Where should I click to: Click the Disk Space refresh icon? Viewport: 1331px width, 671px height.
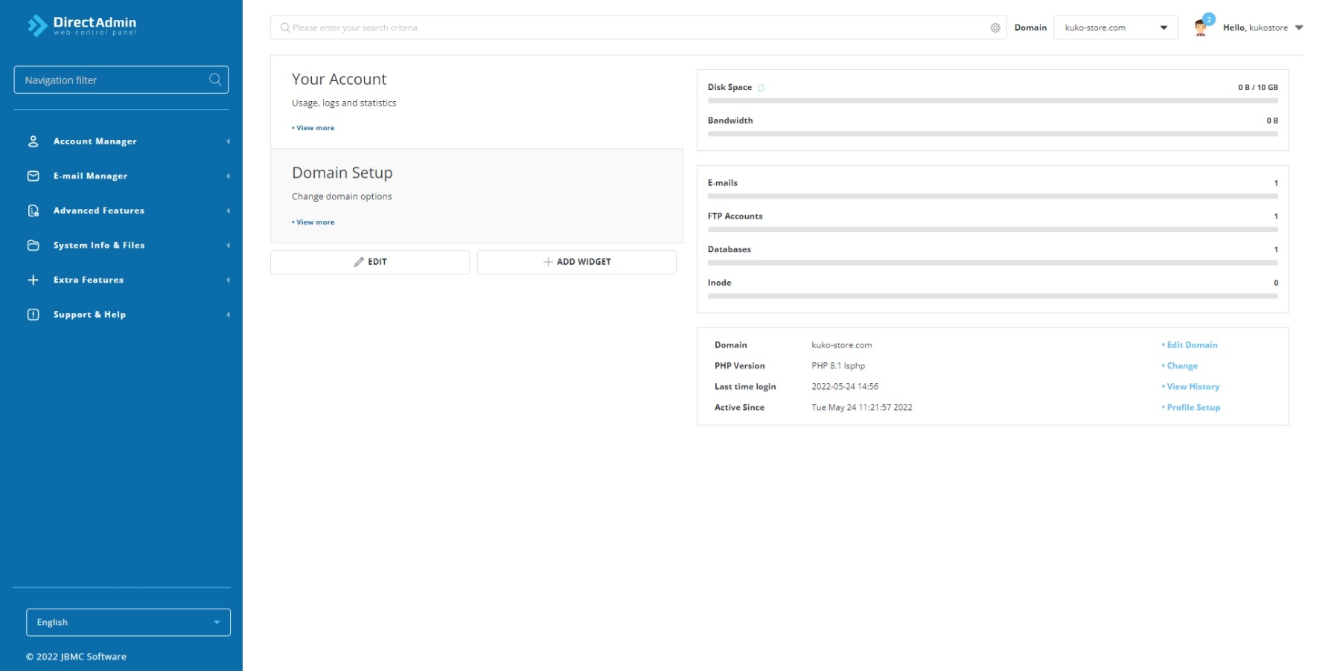[x=761, y=88]
